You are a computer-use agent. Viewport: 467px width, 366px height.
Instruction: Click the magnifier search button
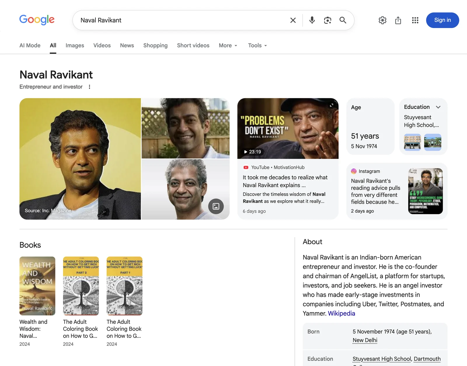tap(343, 20)
